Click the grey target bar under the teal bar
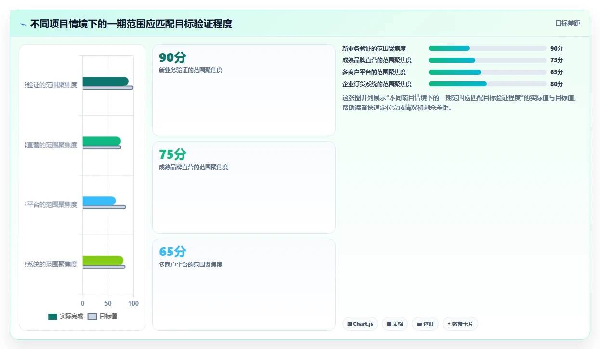 tap(108, 88)
